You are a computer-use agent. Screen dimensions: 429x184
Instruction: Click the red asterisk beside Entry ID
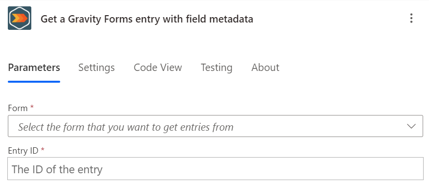(x=43, y=149)
